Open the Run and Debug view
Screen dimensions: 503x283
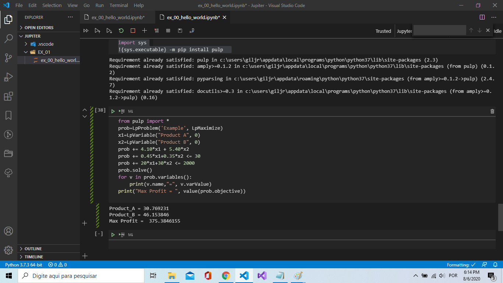click(x=8, y=77)
